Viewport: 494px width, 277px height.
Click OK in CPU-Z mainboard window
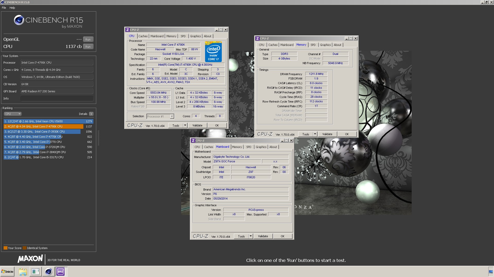click(283, 236)
